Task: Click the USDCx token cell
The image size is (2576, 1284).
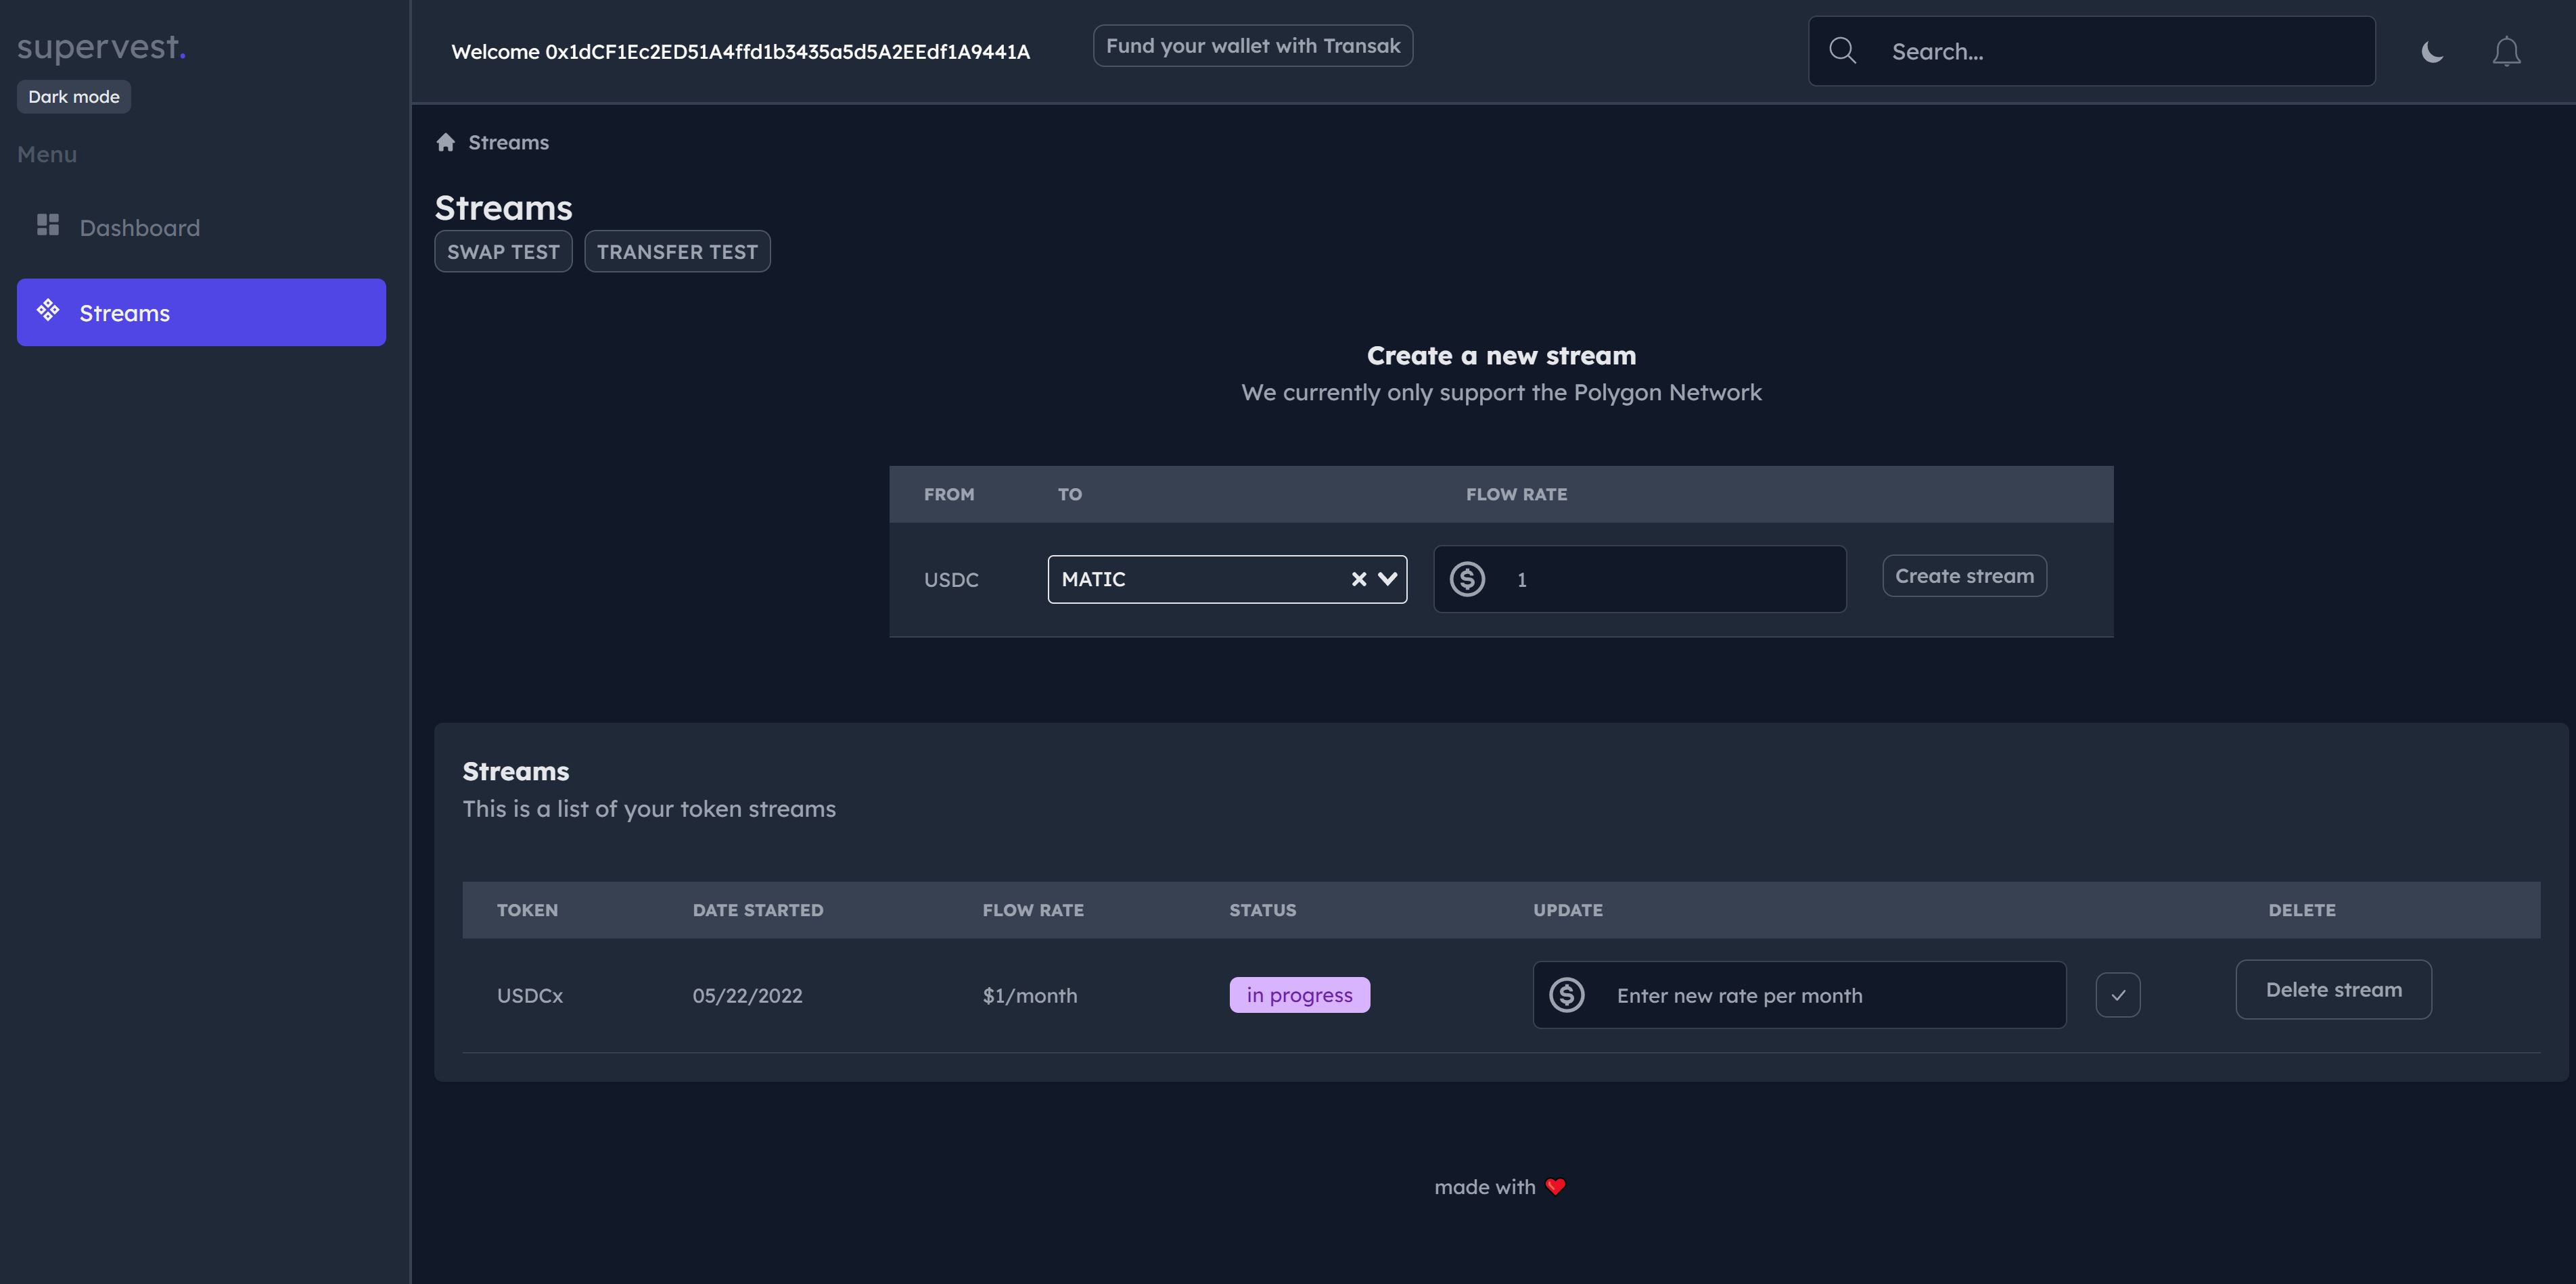Action: pos(530,995)
